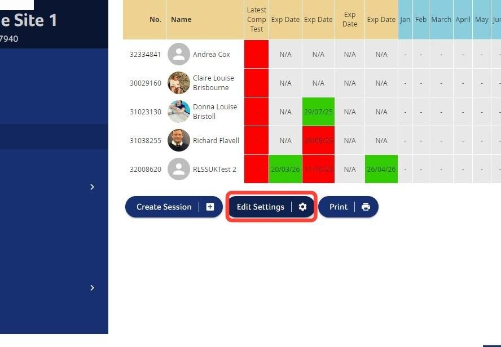Select the name RLSSUKTest 2
The width and height of the screenshot is (501, 347).
pyautogui.click(x=214, y=170)
